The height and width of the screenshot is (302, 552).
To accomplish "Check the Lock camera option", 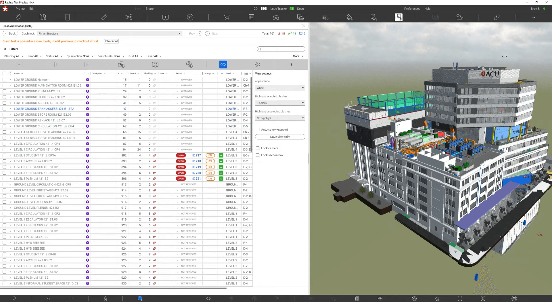I will (x=258, y=148).
